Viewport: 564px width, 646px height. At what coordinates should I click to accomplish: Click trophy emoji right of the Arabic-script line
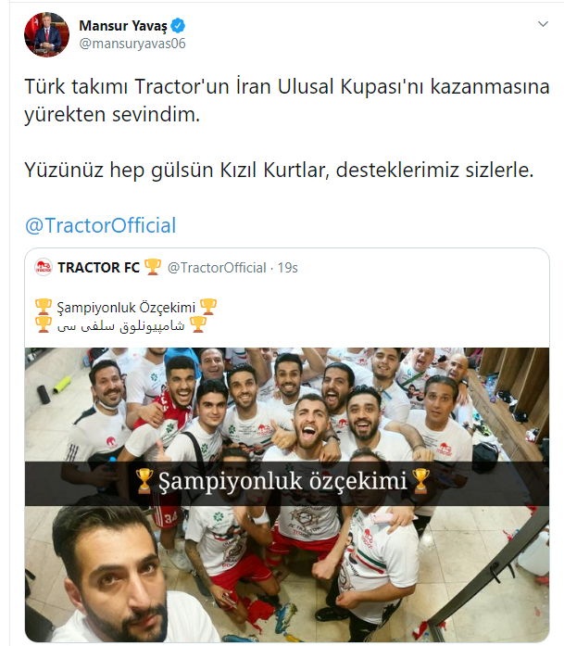198,324
